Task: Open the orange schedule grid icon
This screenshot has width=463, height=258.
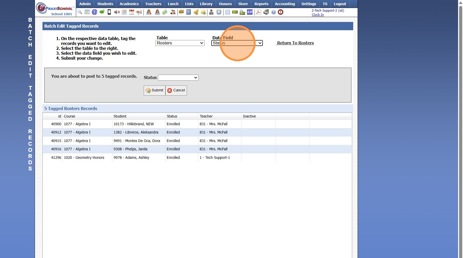Action: (124, 12)
